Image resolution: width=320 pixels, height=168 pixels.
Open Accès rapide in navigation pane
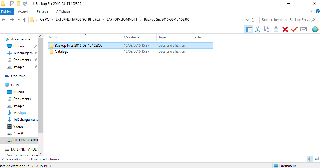[20, 39]
